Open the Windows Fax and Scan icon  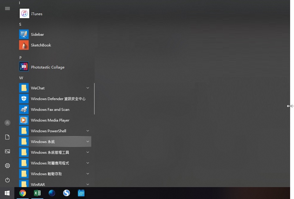click(24, 109)
